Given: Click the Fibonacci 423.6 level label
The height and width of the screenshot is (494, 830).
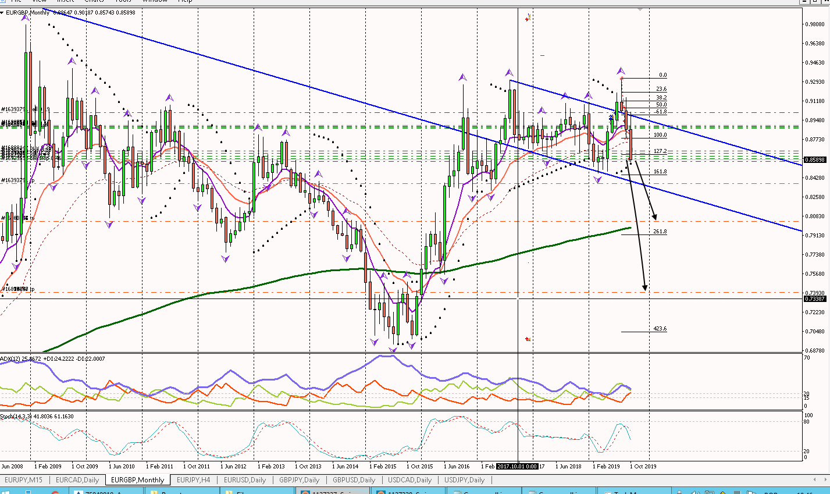Looking at the screenshot, I should (x=660, y=329).
